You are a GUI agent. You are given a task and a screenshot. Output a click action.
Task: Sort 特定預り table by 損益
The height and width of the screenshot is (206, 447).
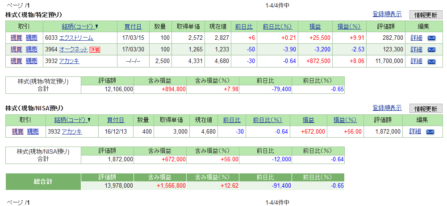click(315, 26)
